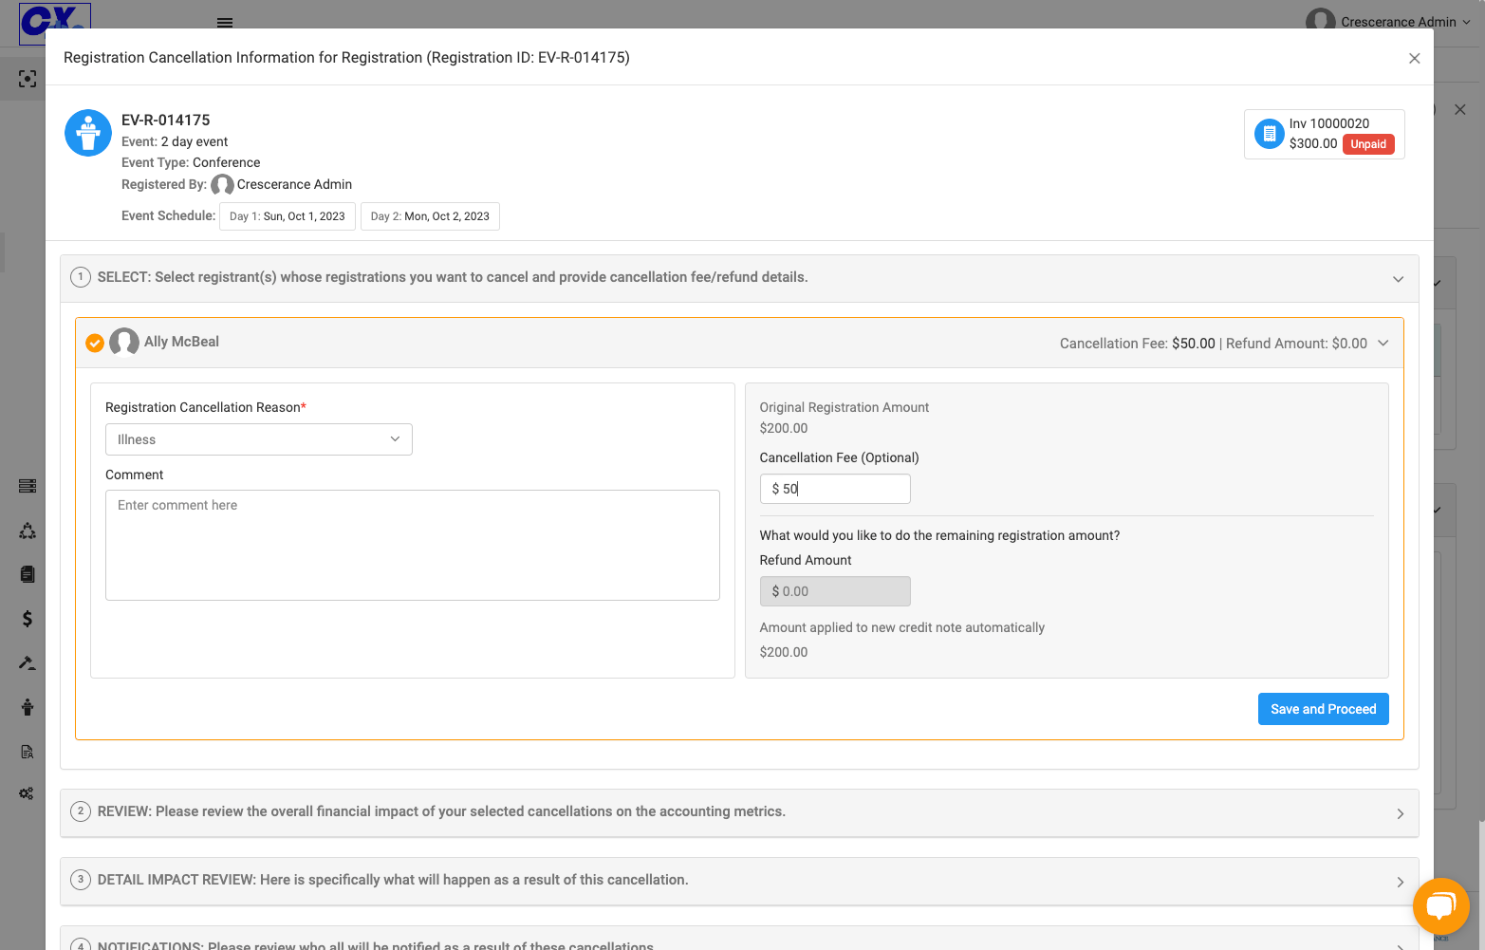This screenshot has width=1485, height=950.
Task: Click the blue podium registration icon
Action: coord(88,133)
